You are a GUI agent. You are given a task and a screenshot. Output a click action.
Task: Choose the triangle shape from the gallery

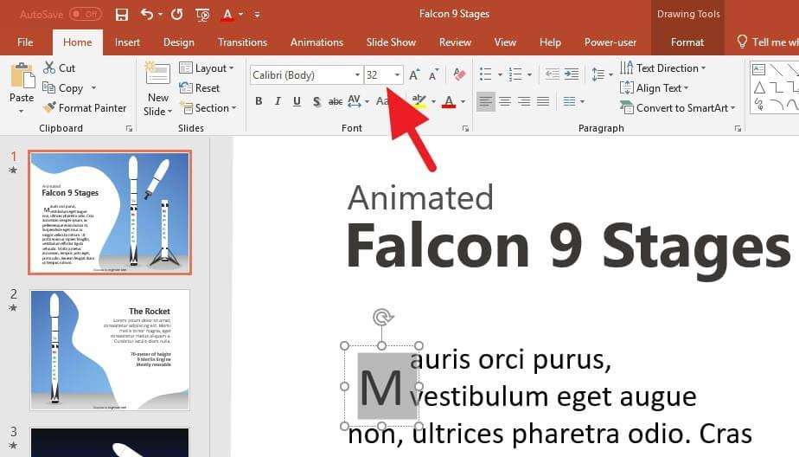coord(758,87)
